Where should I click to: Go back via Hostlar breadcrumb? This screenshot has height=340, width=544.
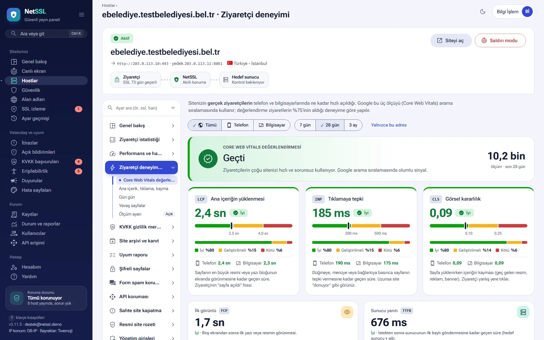pyautogui.click(x=108, y=5)
